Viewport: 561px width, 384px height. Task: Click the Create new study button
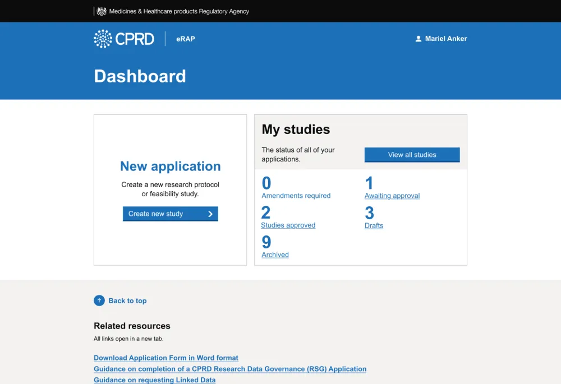[171, 214]
